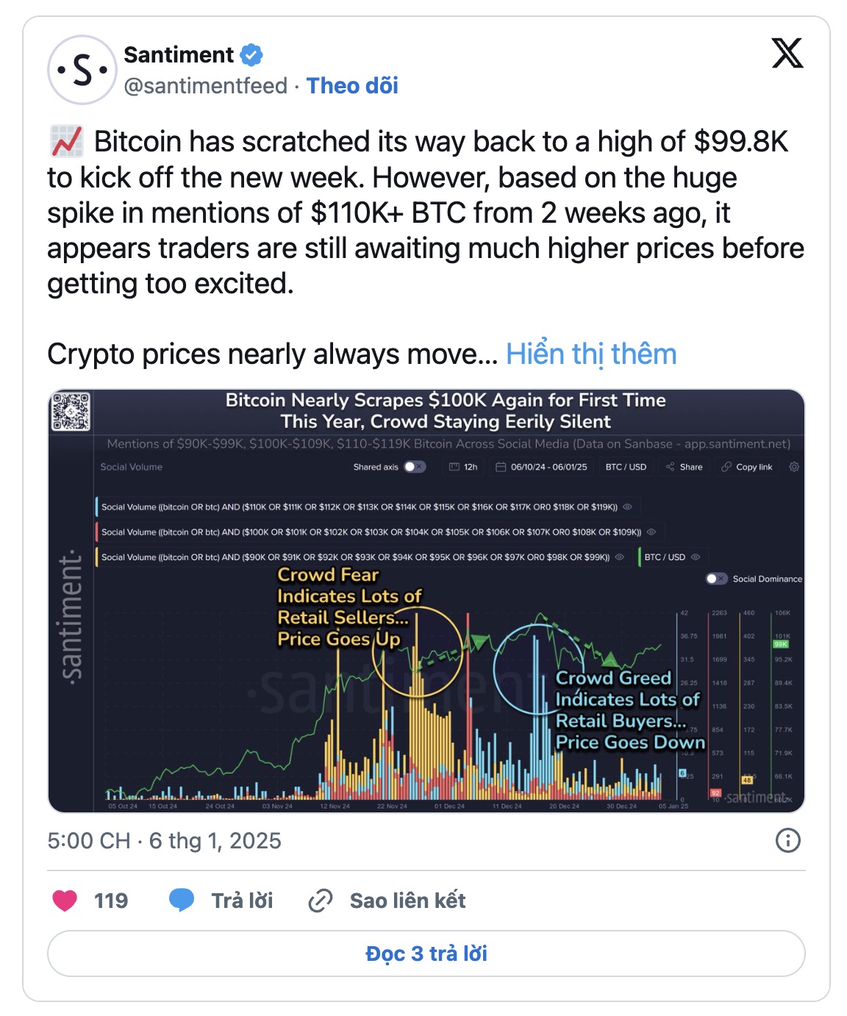Open chart settings gear icon
847x1016 pixels.
(x=794, y=467)
